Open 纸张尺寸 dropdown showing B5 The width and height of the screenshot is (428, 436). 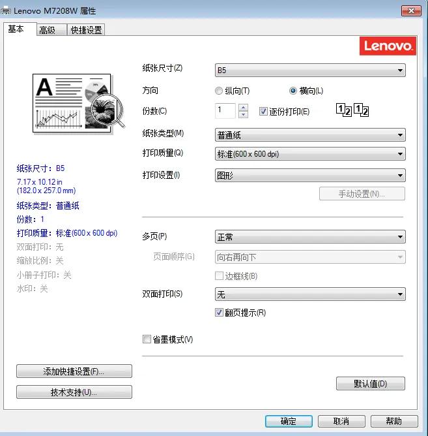[310, 70]
